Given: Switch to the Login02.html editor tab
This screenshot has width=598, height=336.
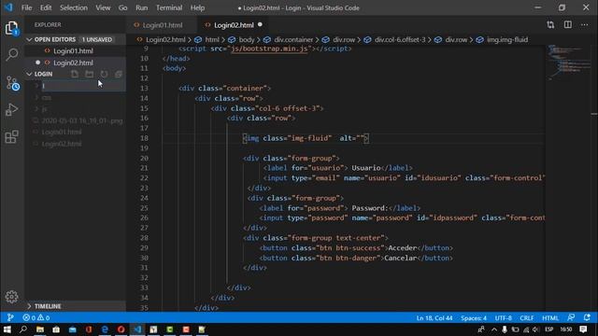Looking at the screenshot, I should point(234,25).
